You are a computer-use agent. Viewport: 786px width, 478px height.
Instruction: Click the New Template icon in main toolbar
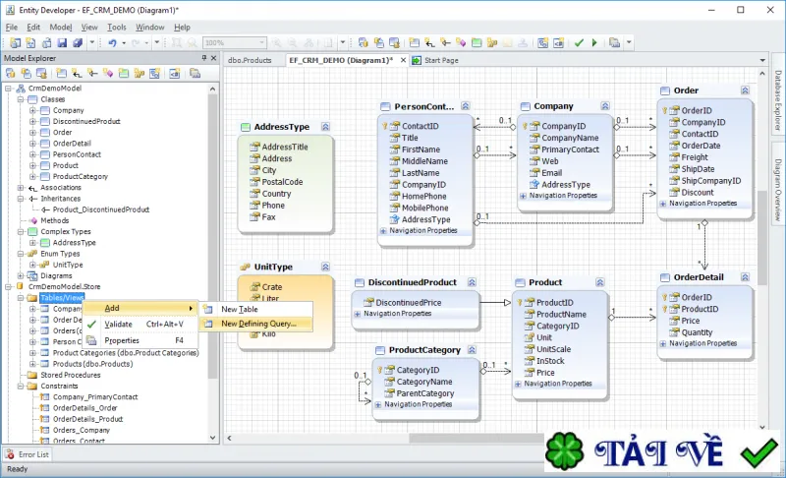pyautogui.click(x=558, y=43)
